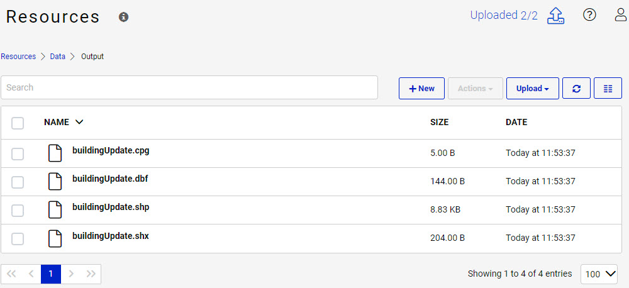Navigate to Data breadcrumb link
The height and width of the screenshot is (288, 629).
click(x=58, y=57)
